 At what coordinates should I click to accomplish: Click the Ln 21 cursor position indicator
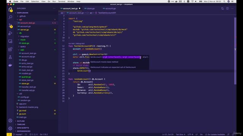point(168,134)
